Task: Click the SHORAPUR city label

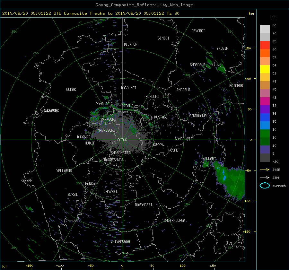Action: (197, 65)
